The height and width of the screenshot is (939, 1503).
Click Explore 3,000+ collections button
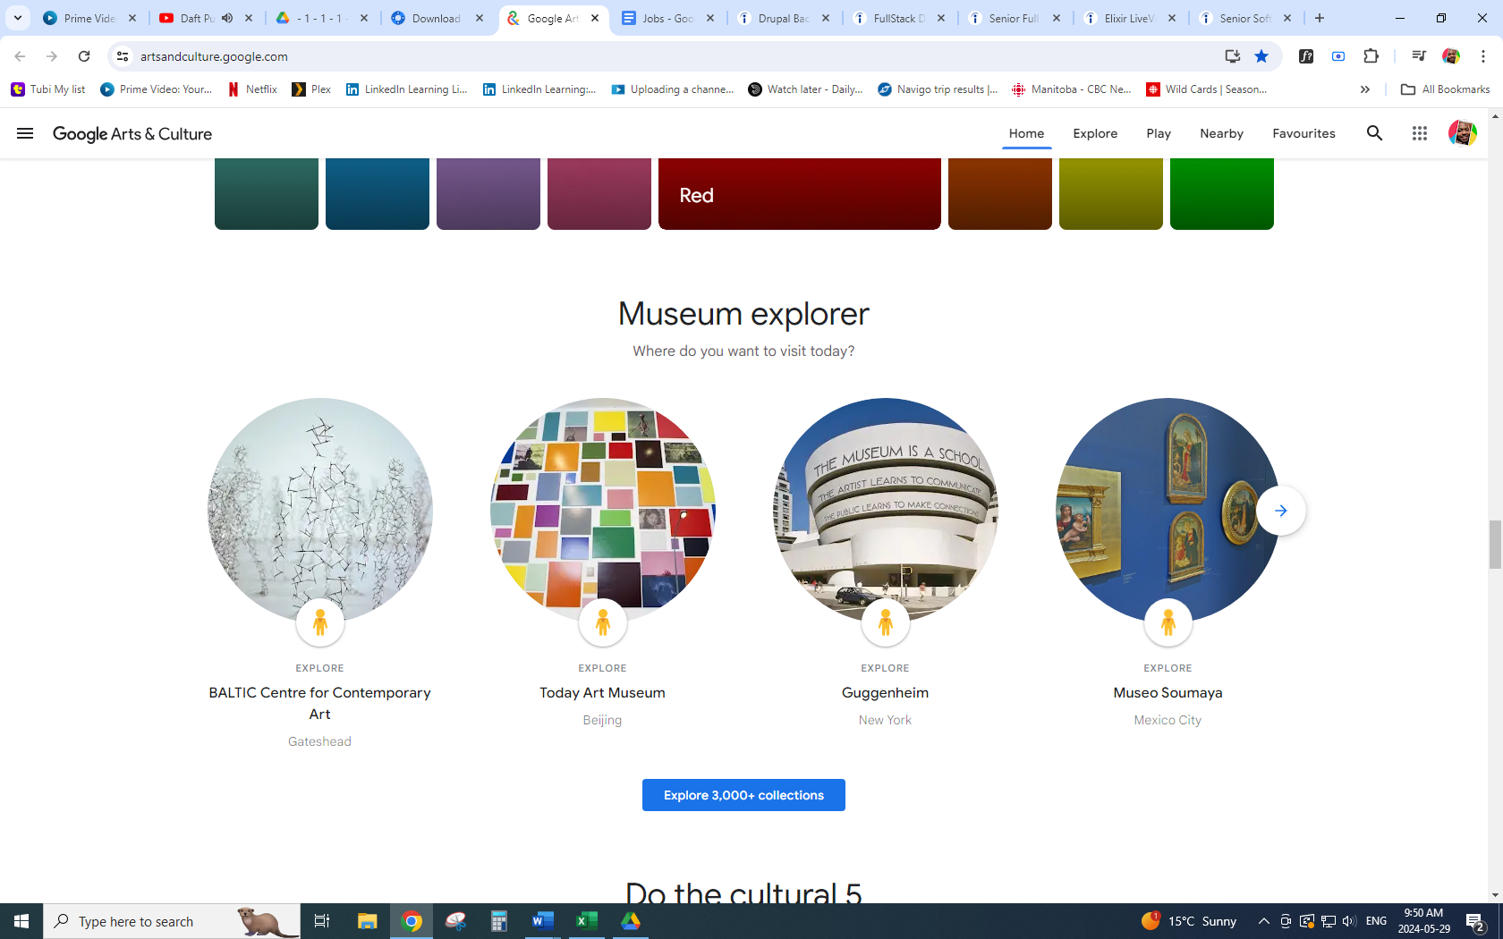tap(743, 795)
